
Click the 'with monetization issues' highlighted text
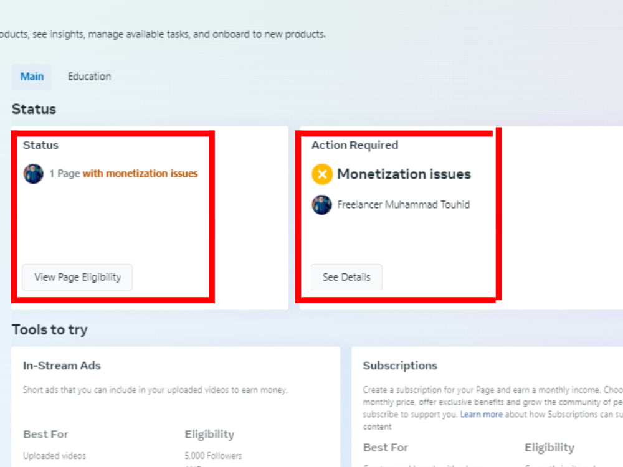click(140, 174)
